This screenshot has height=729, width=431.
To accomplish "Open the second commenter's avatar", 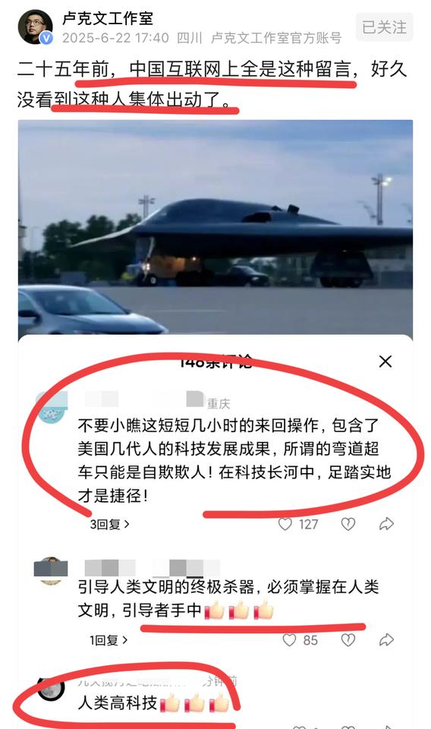I will pos(51,570).
